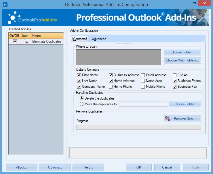This screenshot has width=213, height=174.
Task: Click the app icon in title bar
Action: [x=5, y=5]
